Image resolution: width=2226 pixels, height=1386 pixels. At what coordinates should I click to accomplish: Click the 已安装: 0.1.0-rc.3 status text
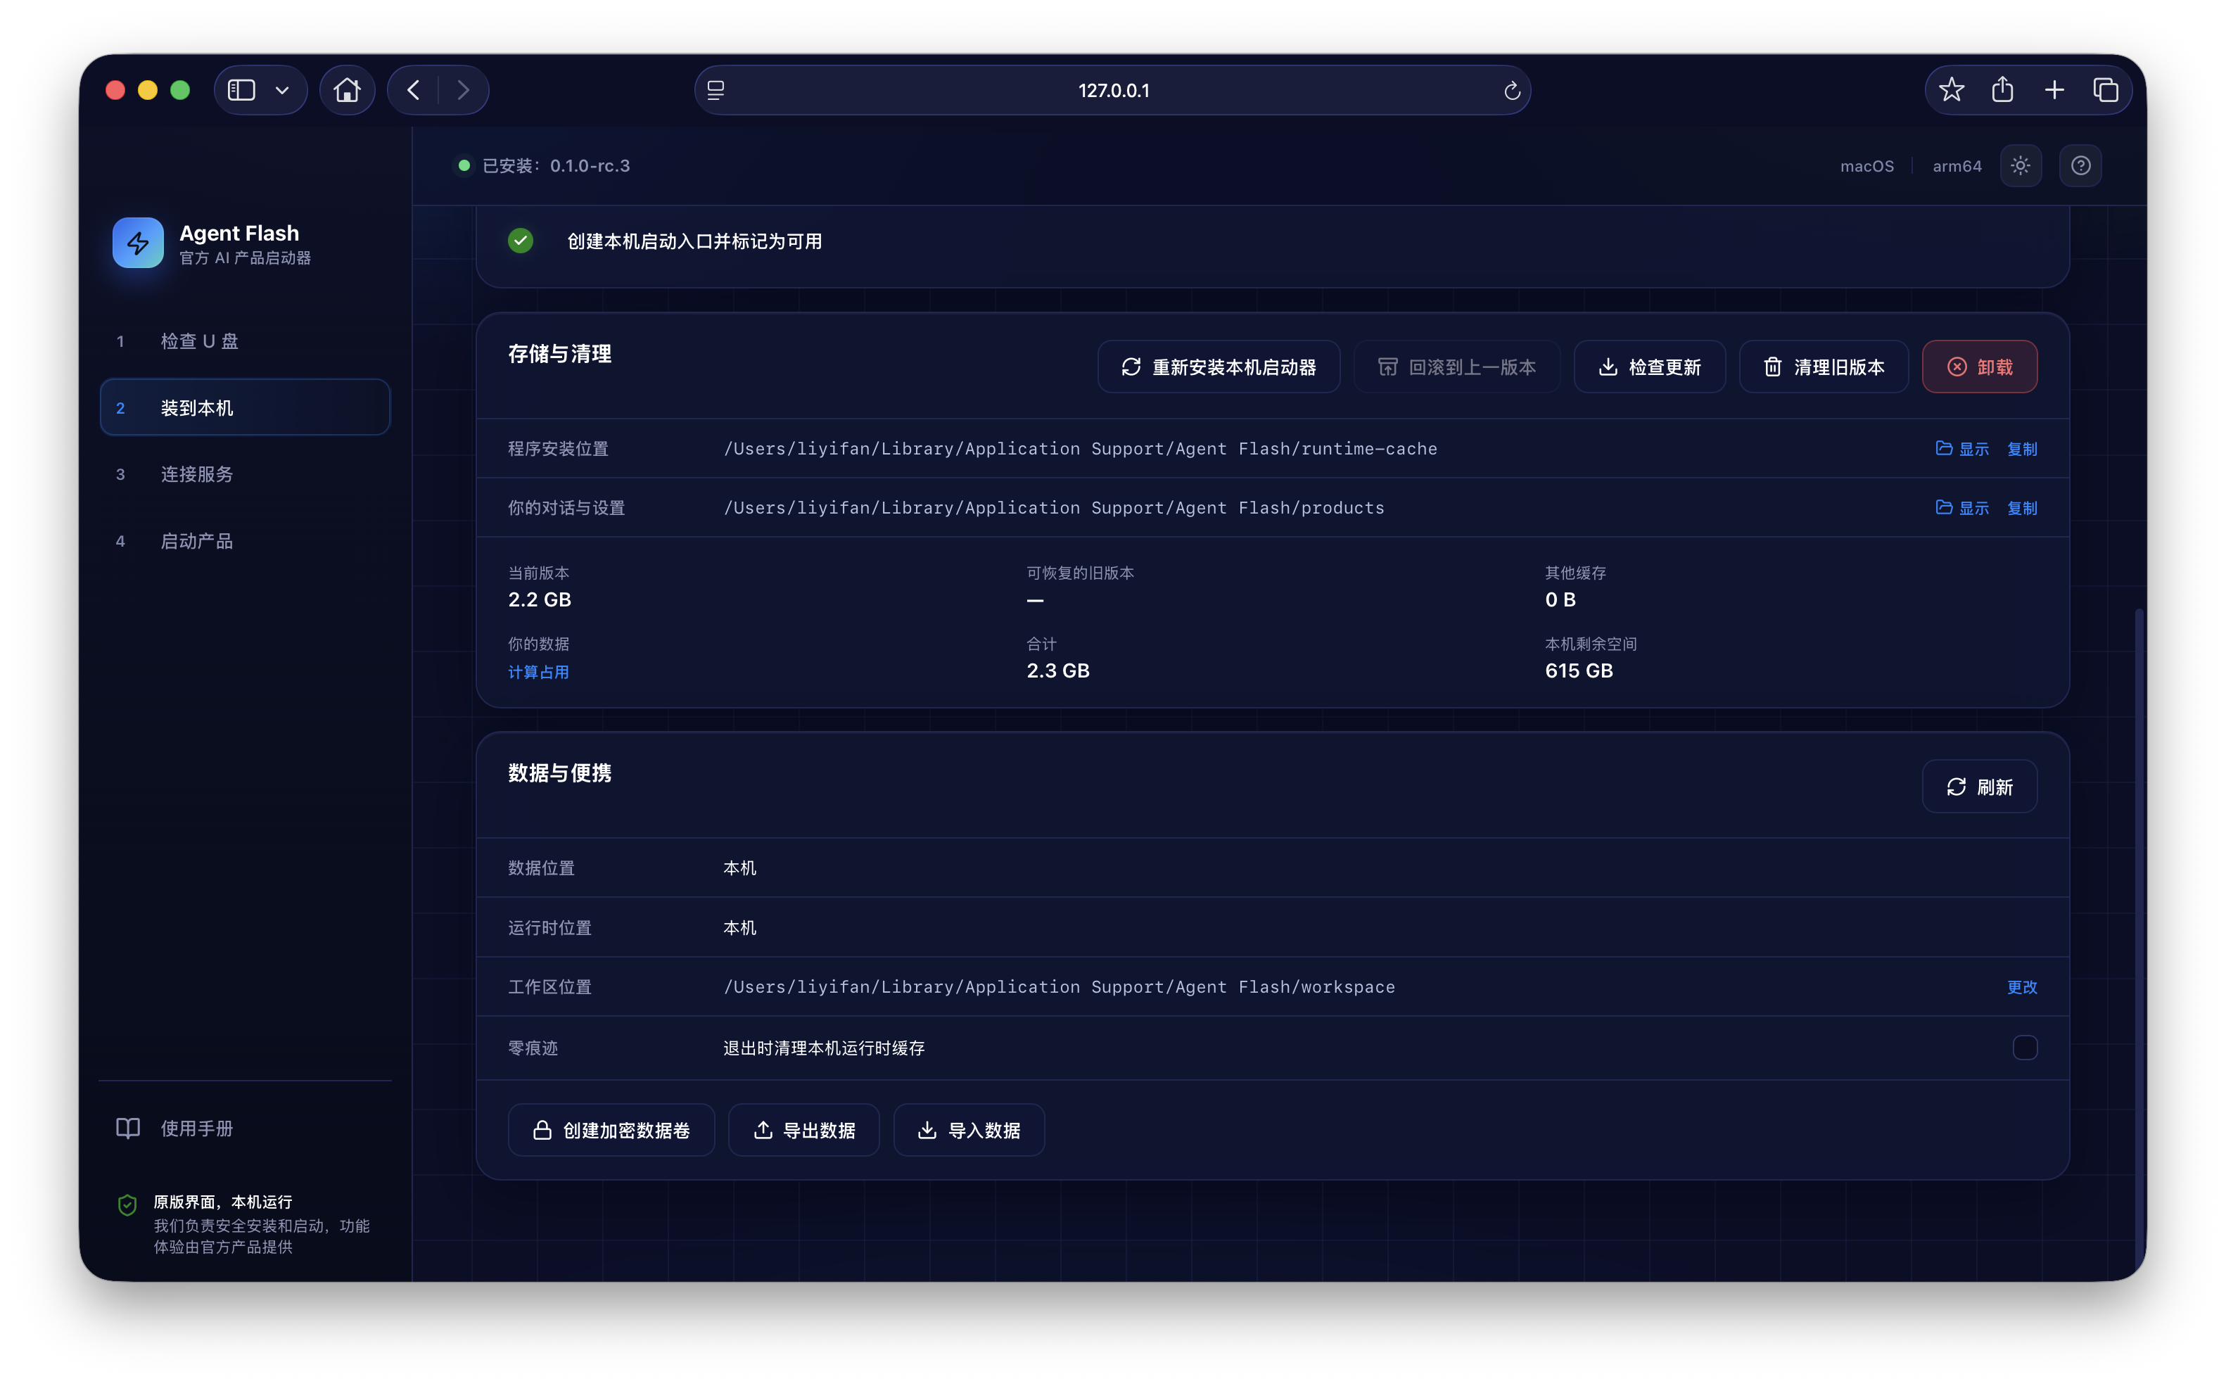click(555, 166)
